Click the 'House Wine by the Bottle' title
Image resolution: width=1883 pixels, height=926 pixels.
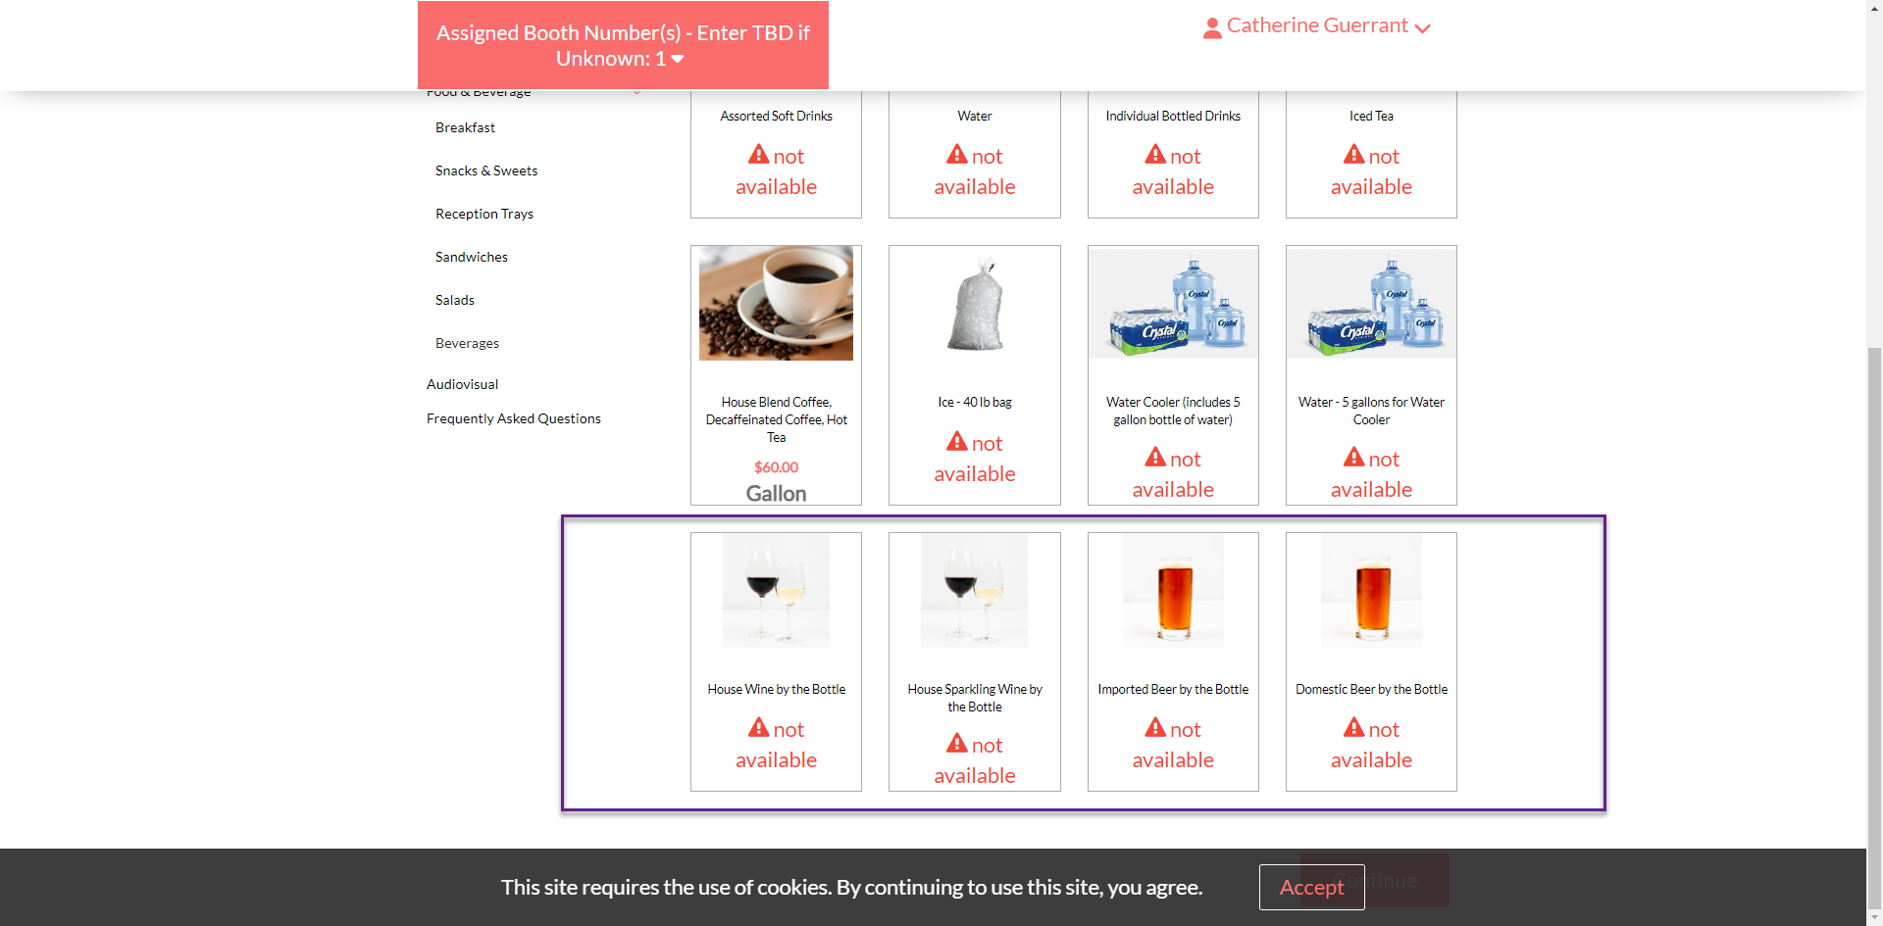click(x=777, y=689)
